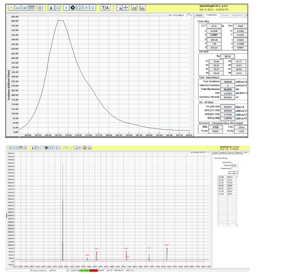This screenshot has width=289, height=274.
Task: Open the data table in the upper window
Action: [32, 8]
